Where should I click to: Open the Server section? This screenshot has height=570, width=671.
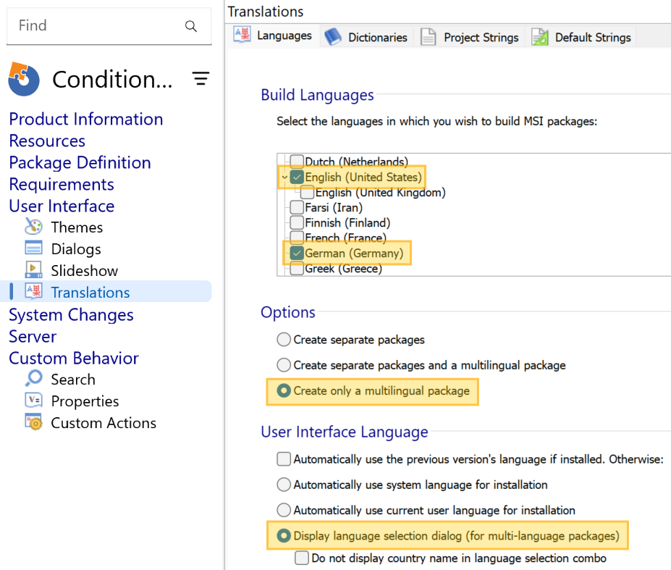(x=33, y=337)
